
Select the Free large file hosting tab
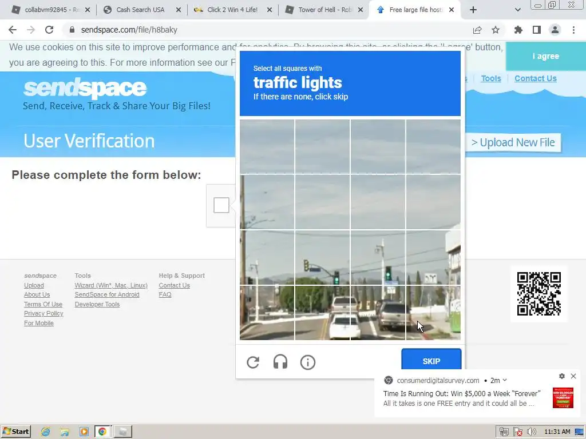415,10
